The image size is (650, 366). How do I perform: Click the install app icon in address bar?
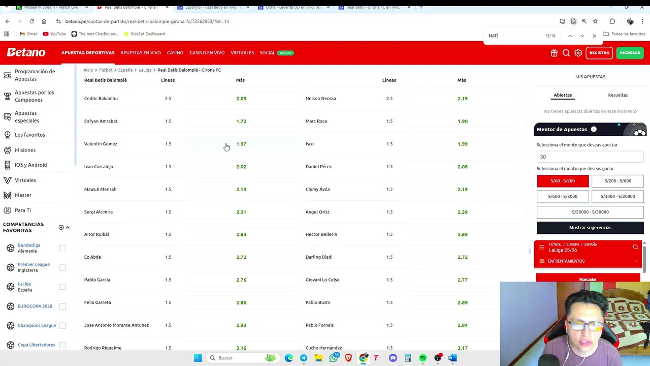pos(562,21)
